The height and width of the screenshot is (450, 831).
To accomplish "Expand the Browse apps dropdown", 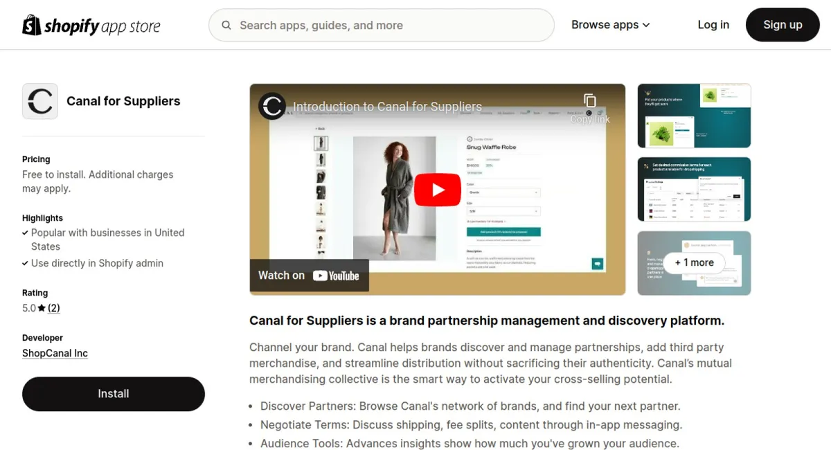I will pyautogui.click(x=611, y=25).
